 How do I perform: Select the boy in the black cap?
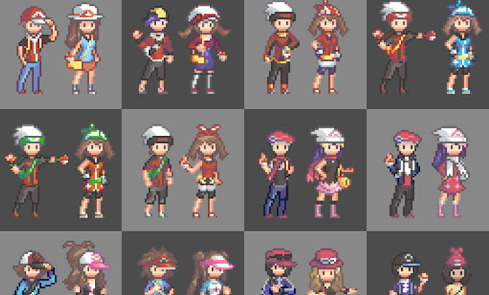pos(408,274)
